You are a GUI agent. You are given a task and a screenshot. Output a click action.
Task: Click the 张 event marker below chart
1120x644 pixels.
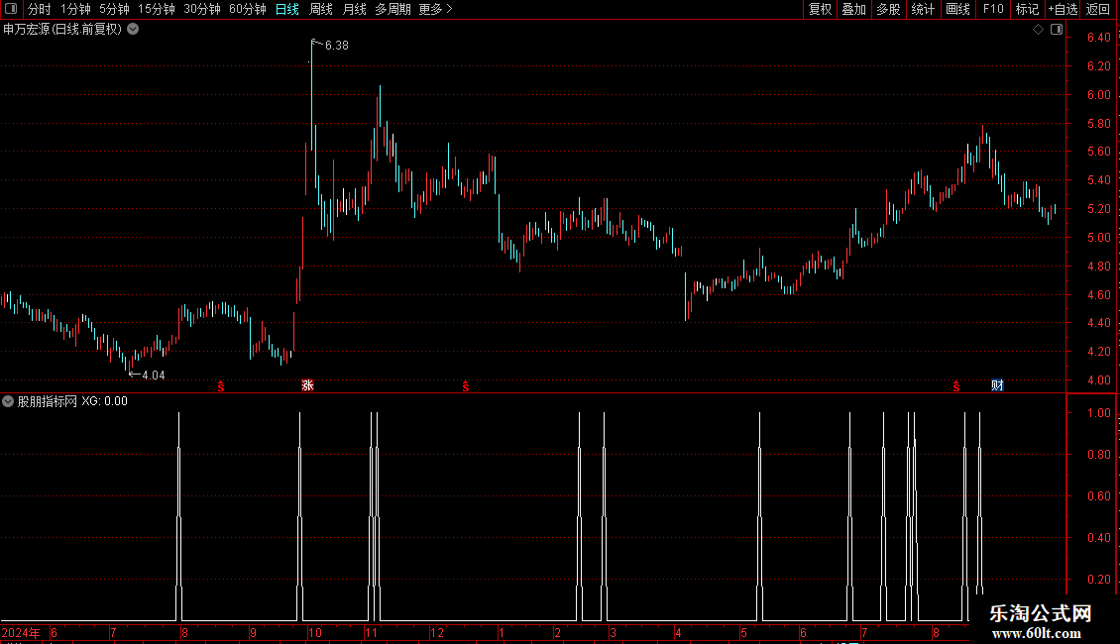pyautogui.click(x=308, y=385)
